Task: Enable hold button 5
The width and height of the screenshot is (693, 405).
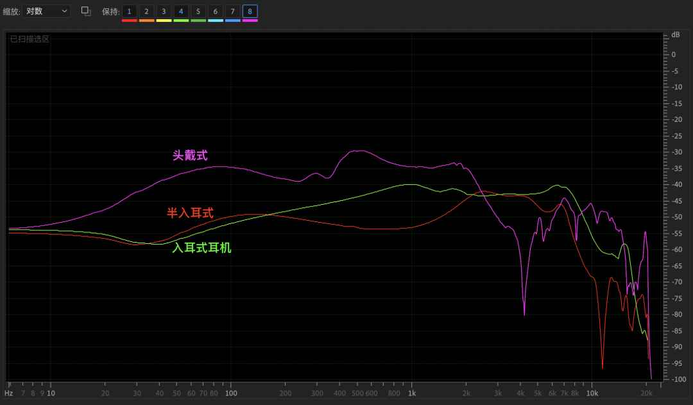Action: pos(198,12)
